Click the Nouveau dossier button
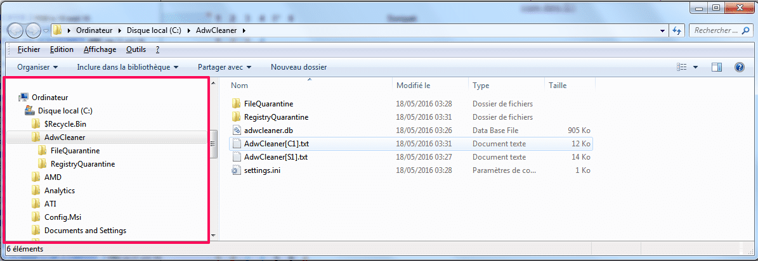758x261 pixels. point(299,67)
